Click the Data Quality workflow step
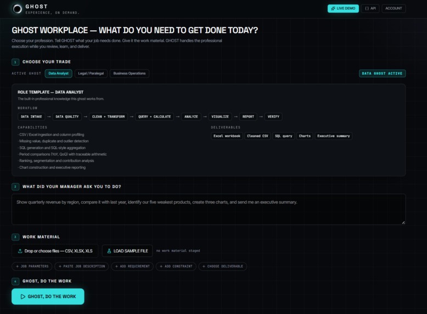 67,117
